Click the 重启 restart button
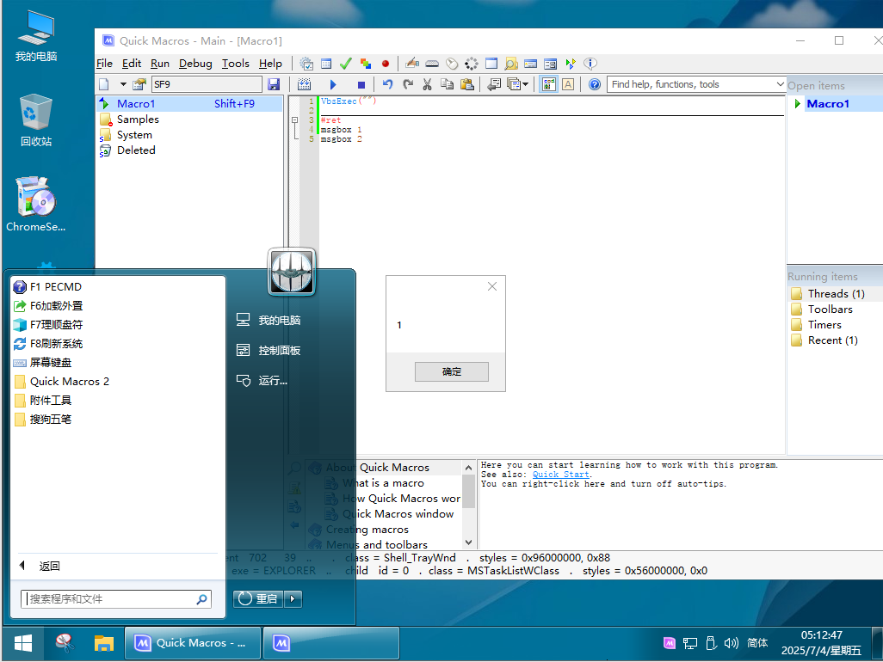Screen dimensions: 883x662 click(258, 599)
